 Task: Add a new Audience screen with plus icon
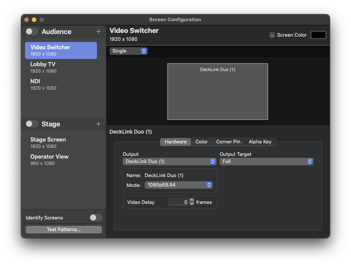click(x=98, y=32)
